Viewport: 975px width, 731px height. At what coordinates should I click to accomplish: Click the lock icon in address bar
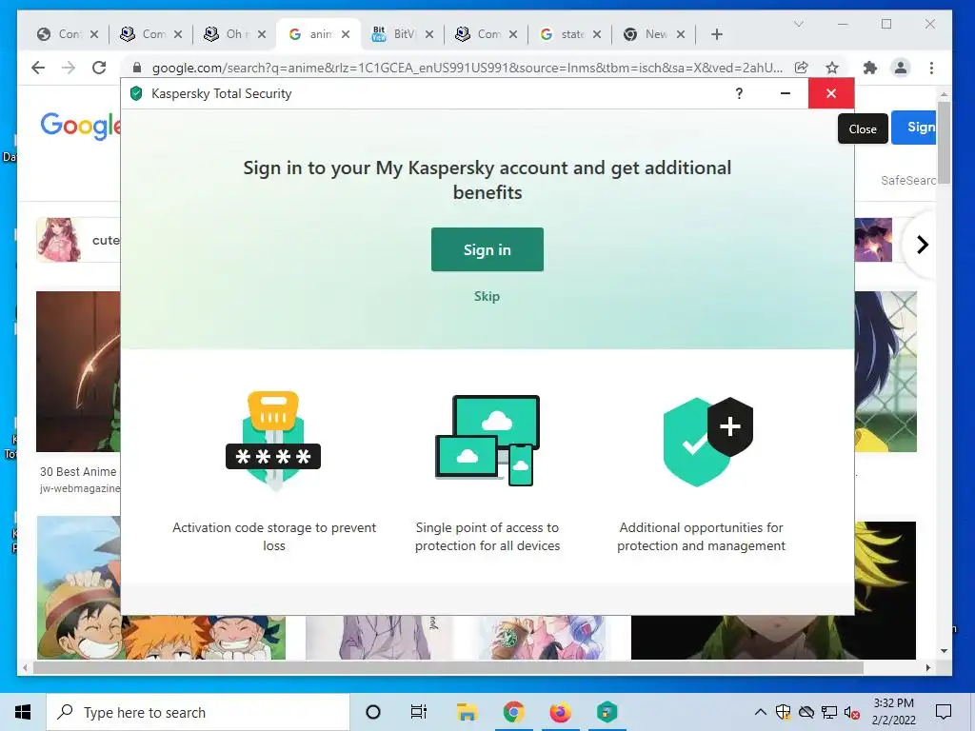(137, 68)
